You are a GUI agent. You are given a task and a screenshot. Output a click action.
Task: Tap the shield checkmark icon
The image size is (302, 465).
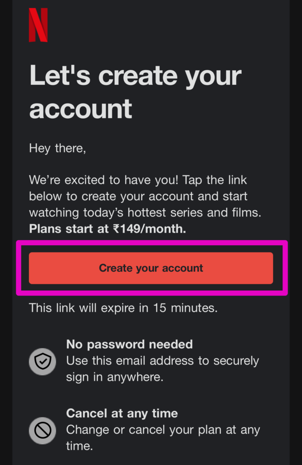click(43, 362)
